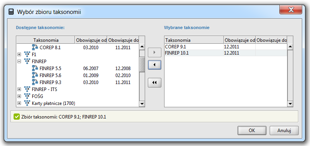The height and width of the screenshot is (146, 310).
Task: Click 03.2010 date in COREP 8.1 row
Action: coord(91,48)
